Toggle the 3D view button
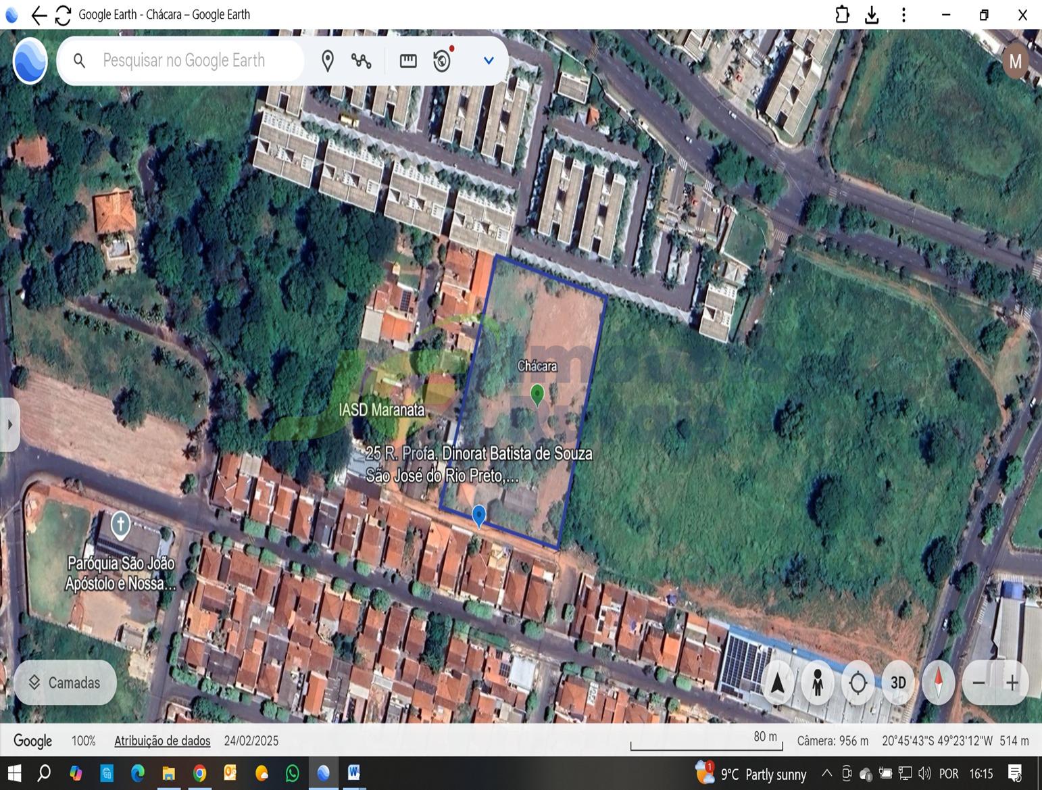This screenshot has width=1042, height=790. pos(898,683)
